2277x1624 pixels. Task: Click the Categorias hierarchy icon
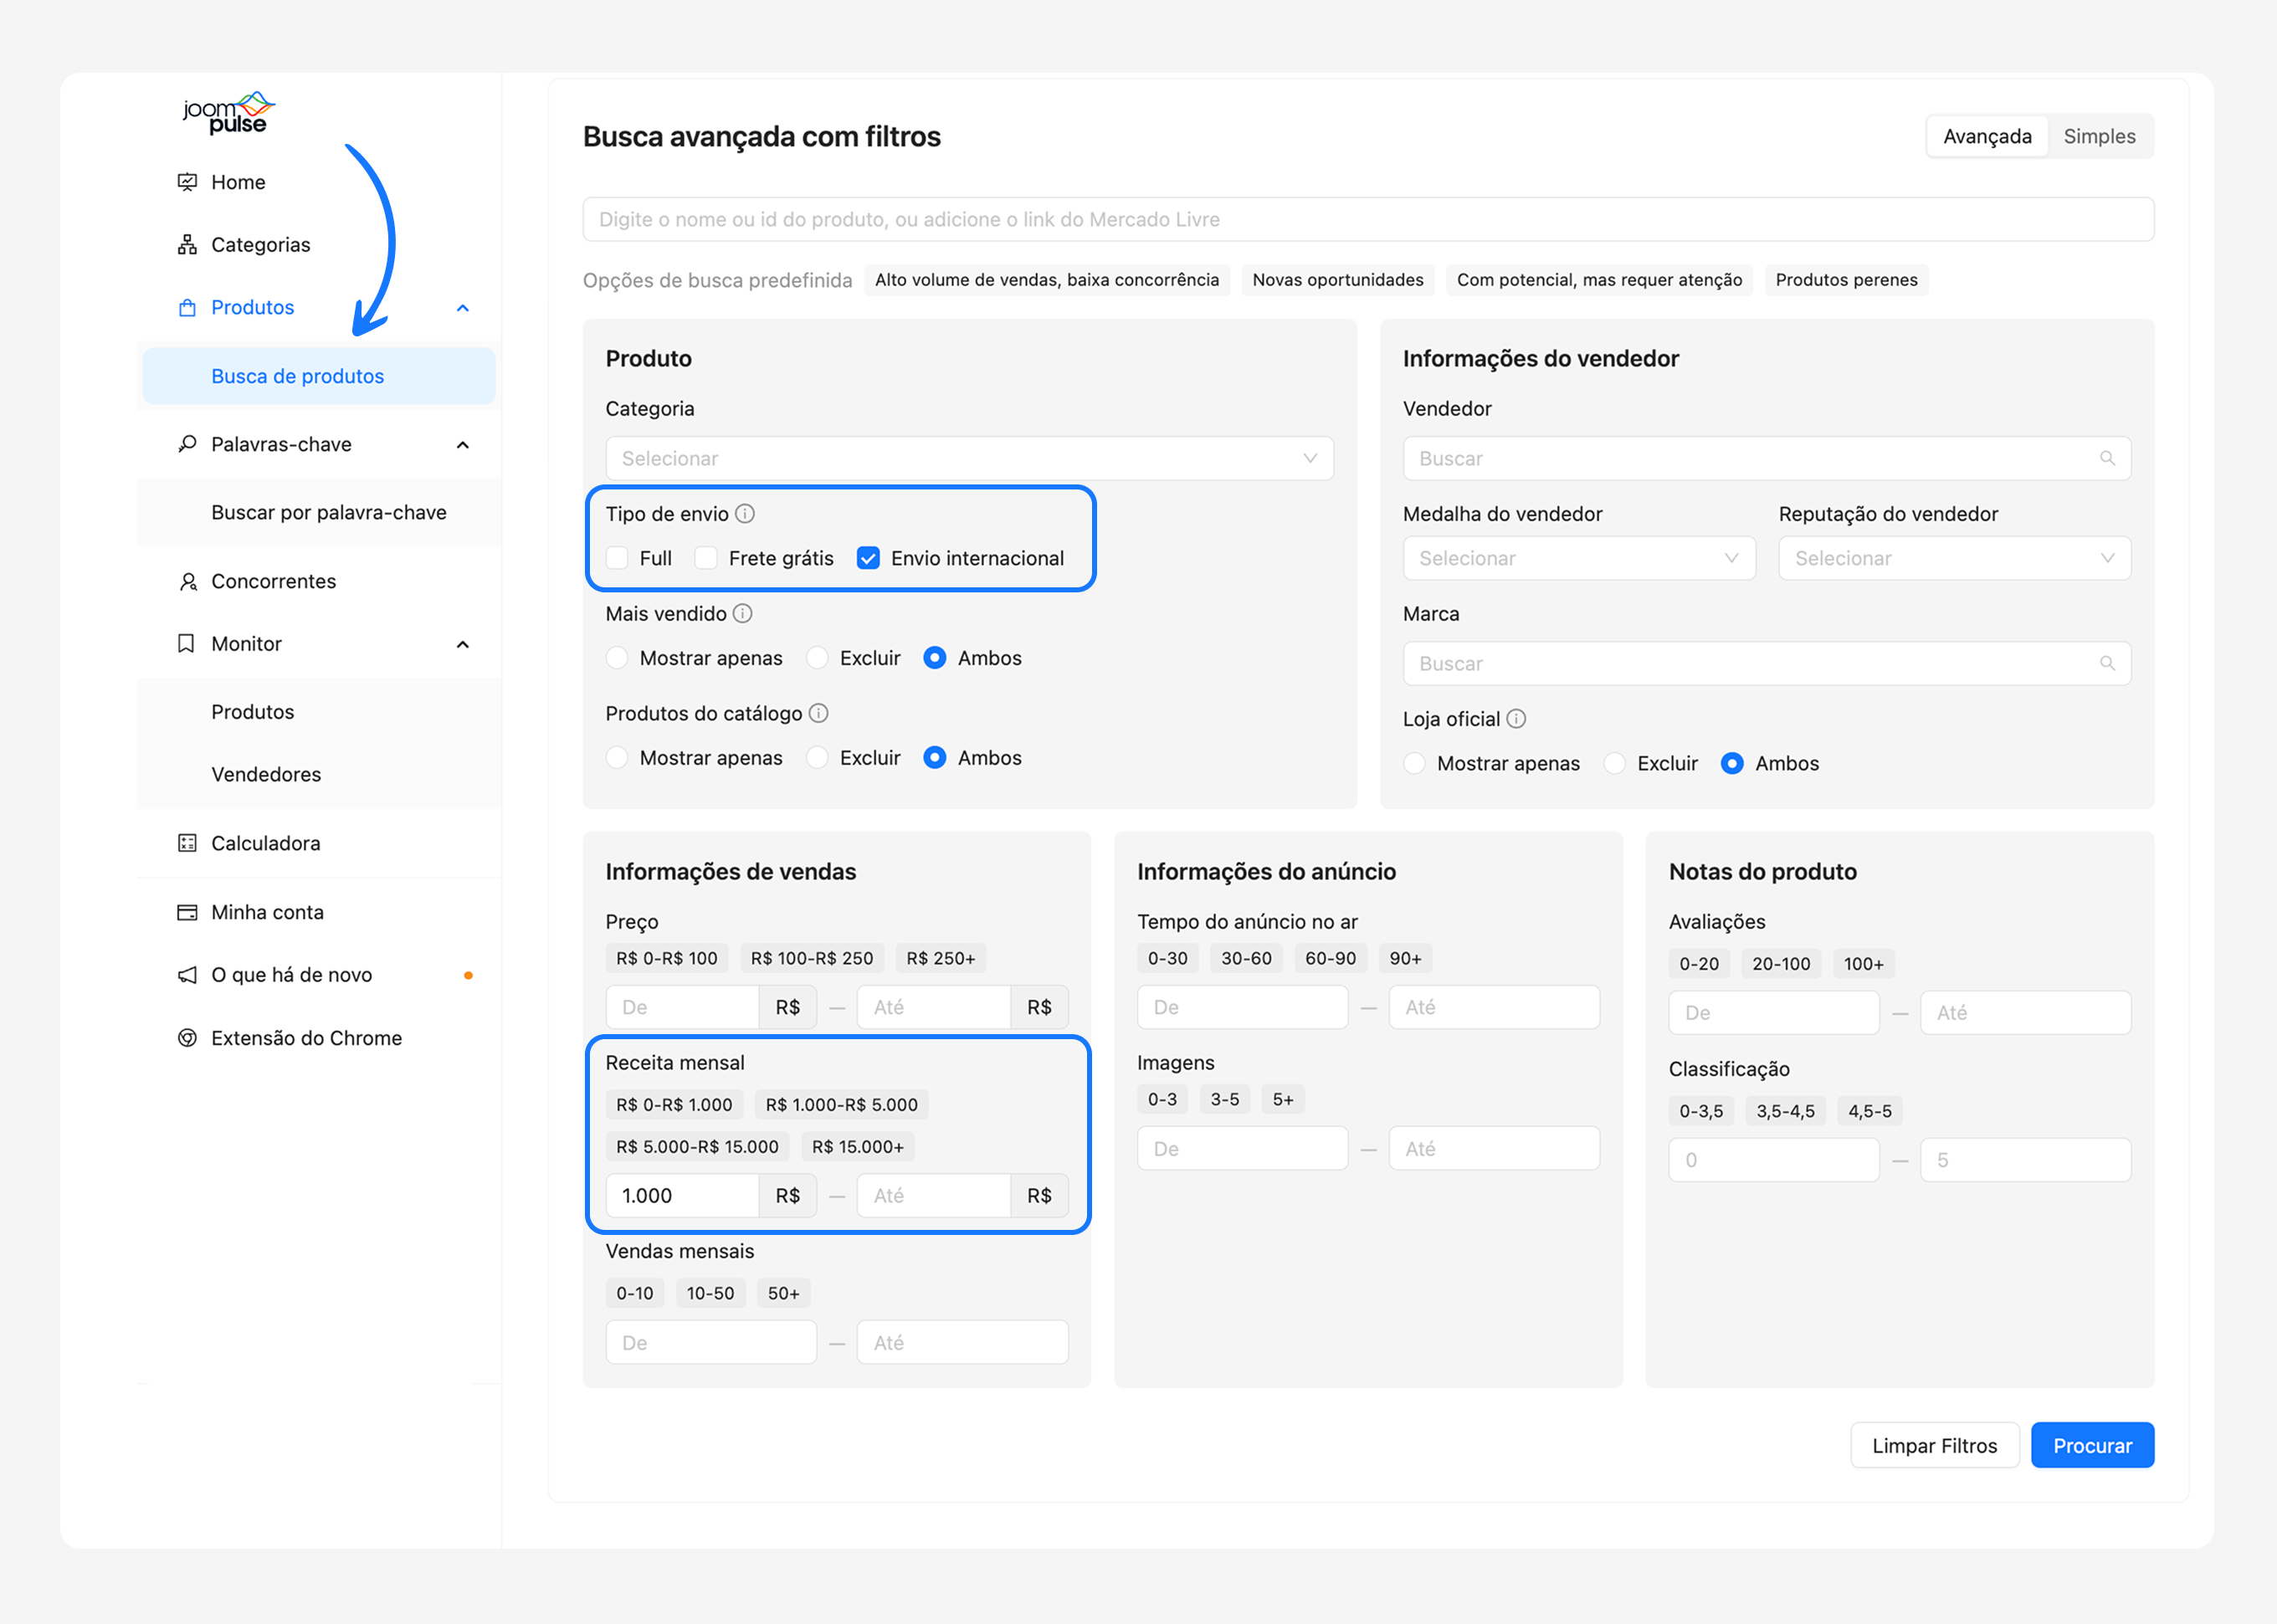pos(187,245)
